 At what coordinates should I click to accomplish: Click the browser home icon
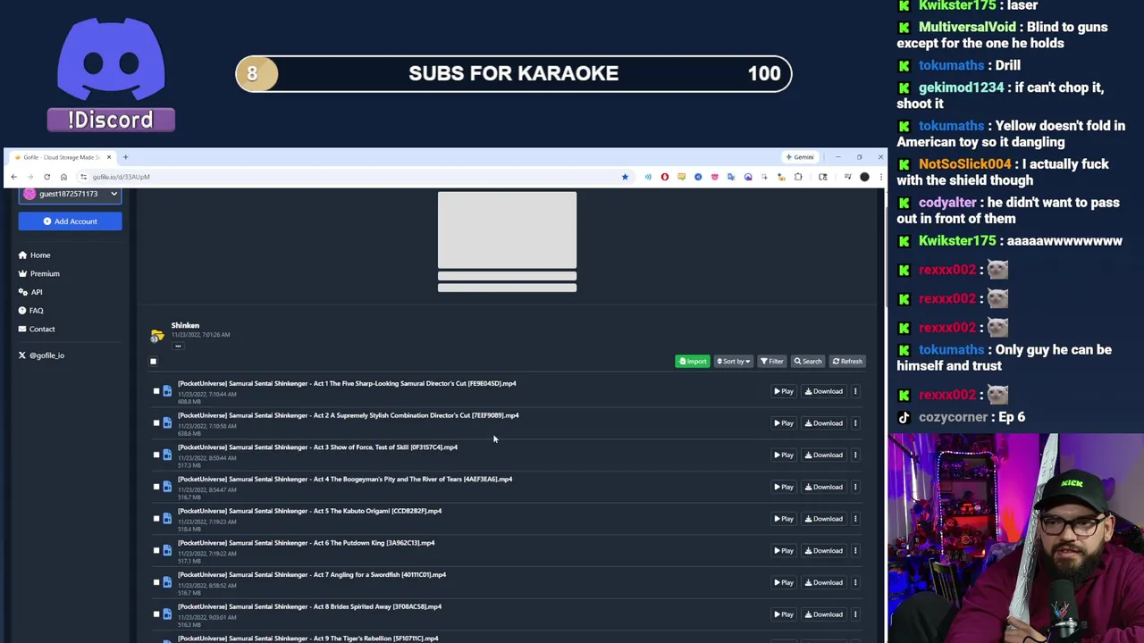click(63, 177)
